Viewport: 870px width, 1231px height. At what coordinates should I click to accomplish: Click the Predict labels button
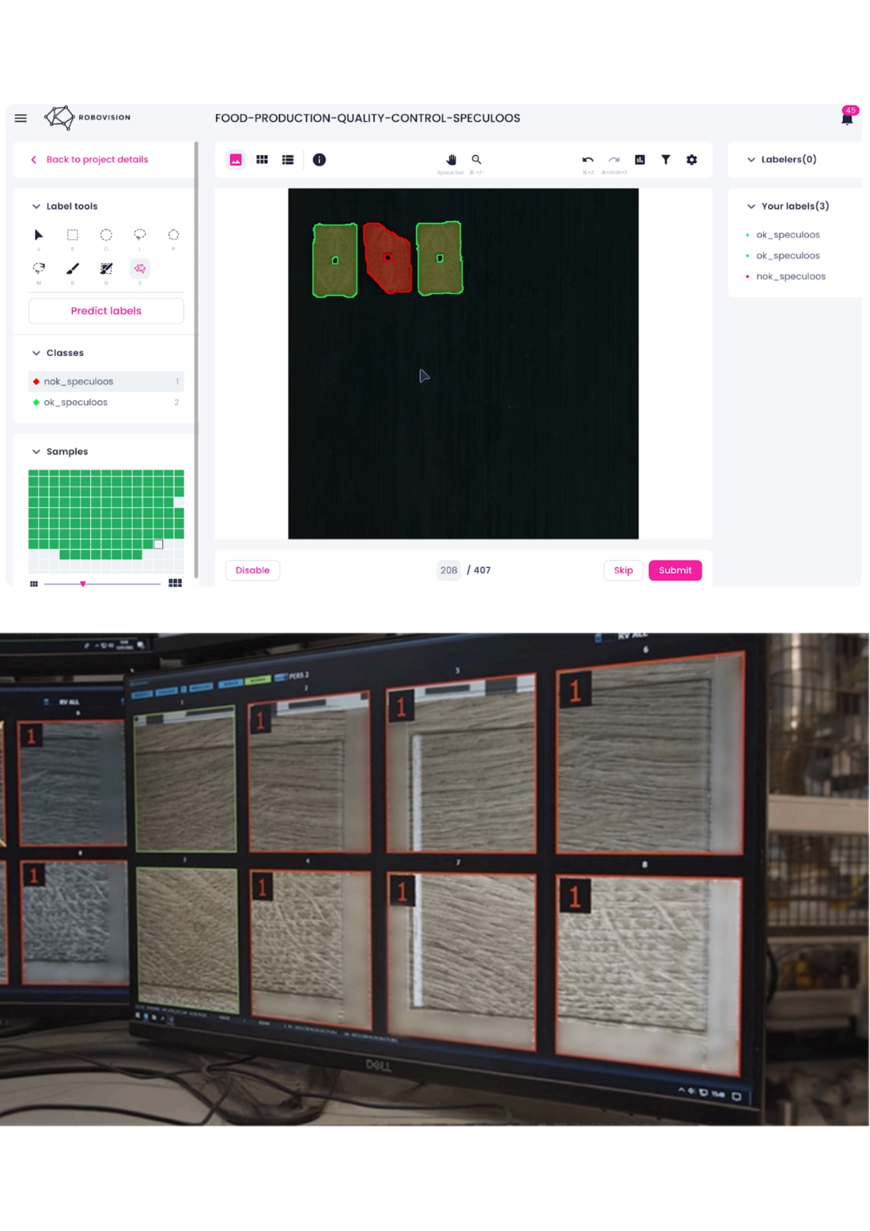[106, 311]
